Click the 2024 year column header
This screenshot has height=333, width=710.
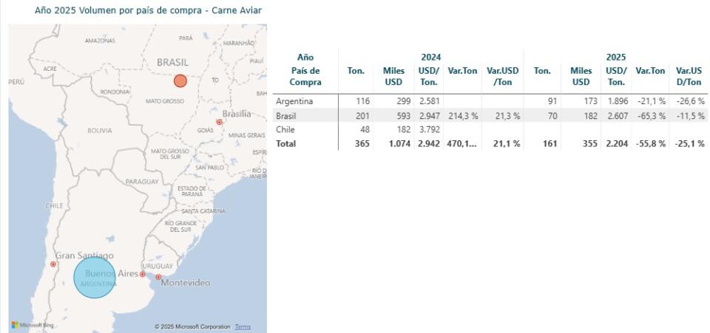(x=431, y=58)
